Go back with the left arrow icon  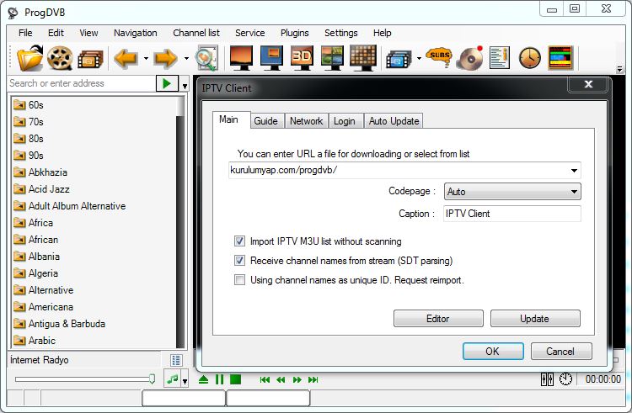(x=126, y=59)
